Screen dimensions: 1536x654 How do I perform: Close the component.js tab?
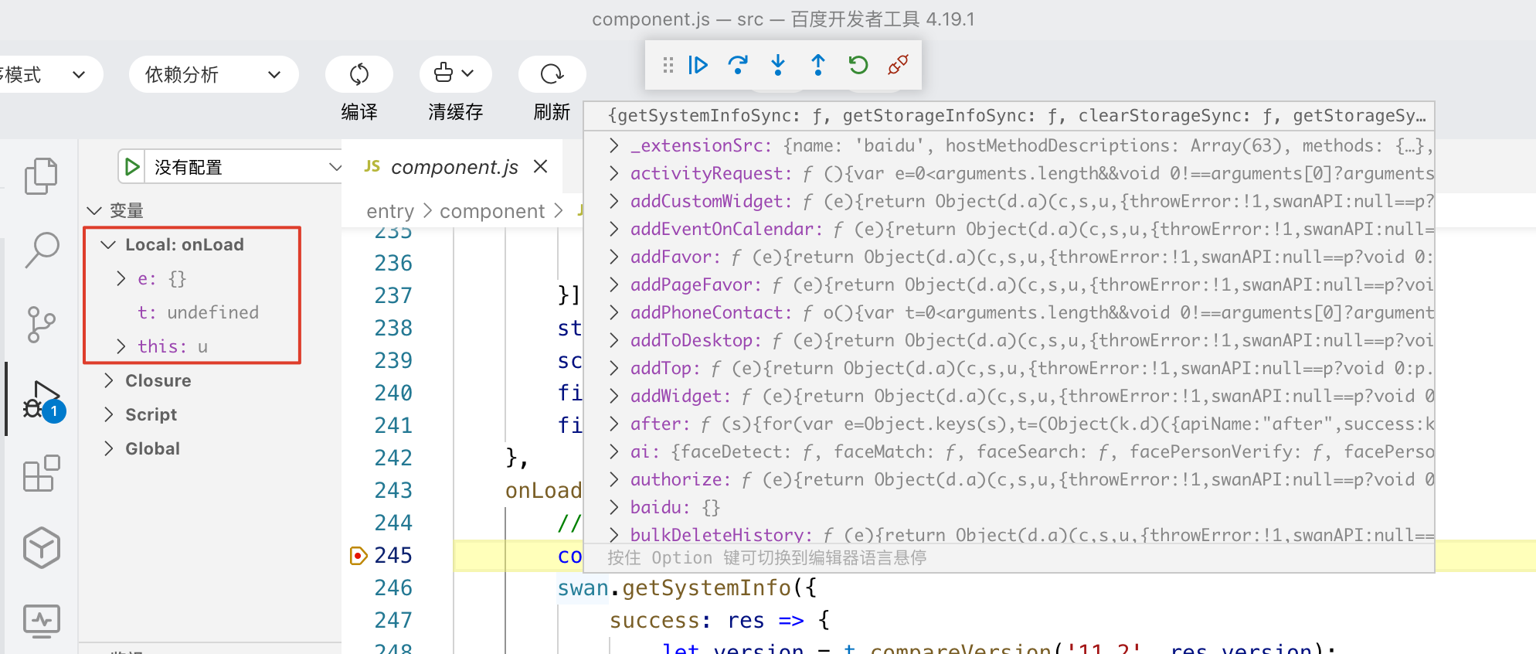(x=541, y=167)
